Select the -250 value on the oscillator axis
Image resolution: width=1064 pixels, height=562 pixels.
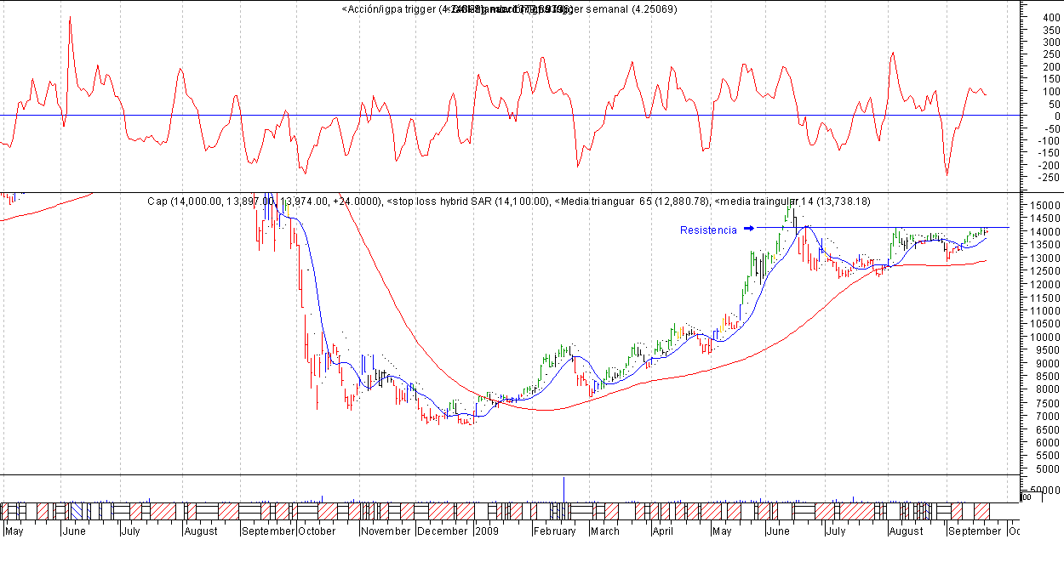tap(1042, 178)
